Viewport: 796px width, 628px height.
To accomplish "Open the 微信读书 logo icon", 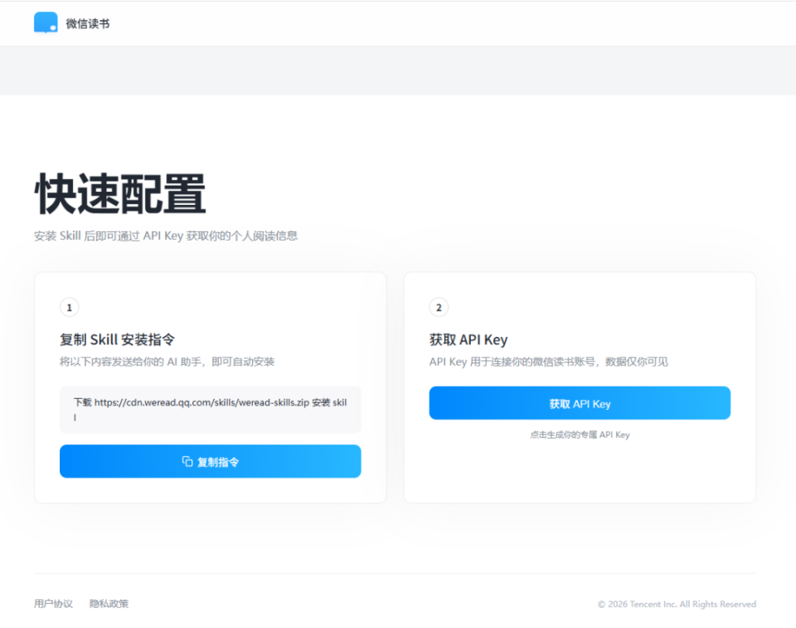I will tap(46, 23).
